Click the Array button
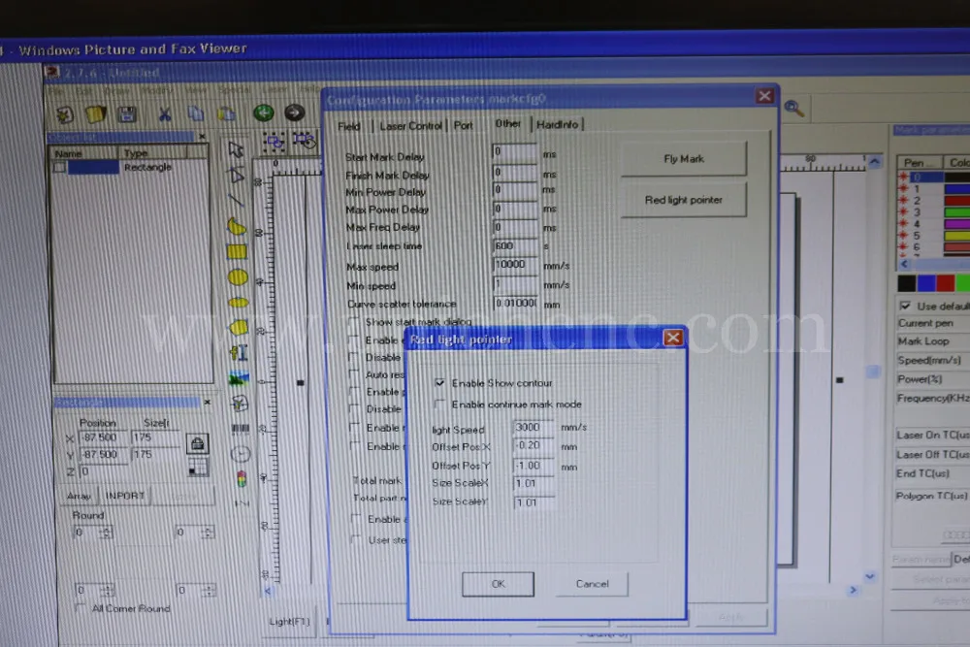The image size is (970, 647). coord(79,496)
